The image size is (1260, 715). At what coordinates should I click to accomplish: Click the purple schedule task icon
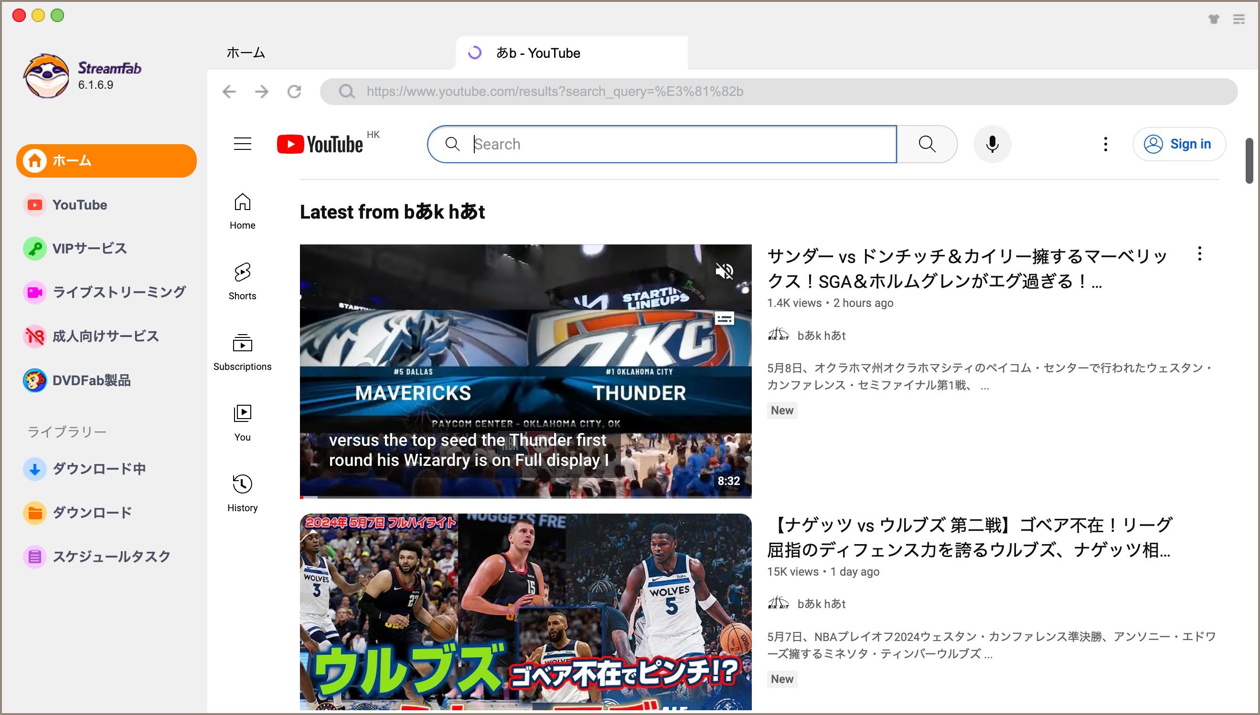click(x=35, y=557)
